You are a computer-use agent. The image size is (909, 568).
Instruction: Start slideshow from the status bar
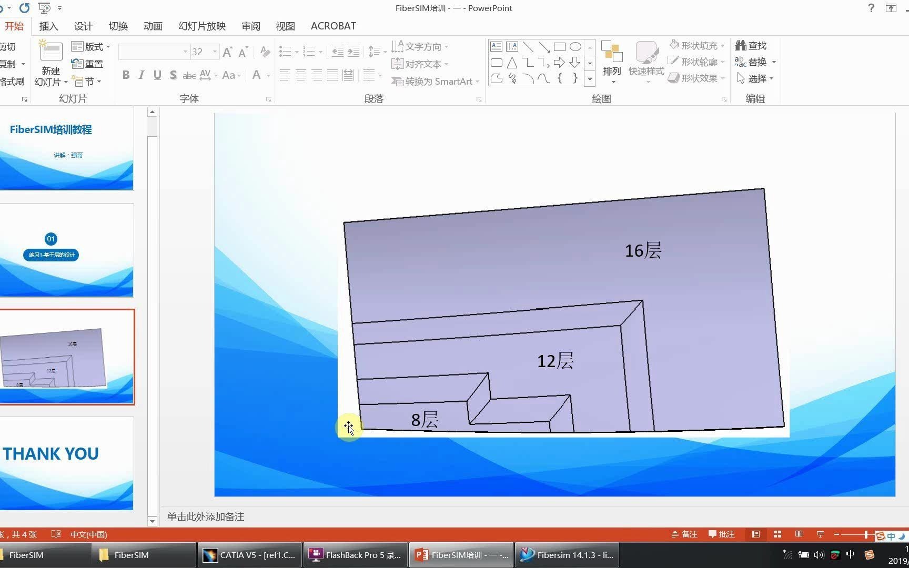820,534
